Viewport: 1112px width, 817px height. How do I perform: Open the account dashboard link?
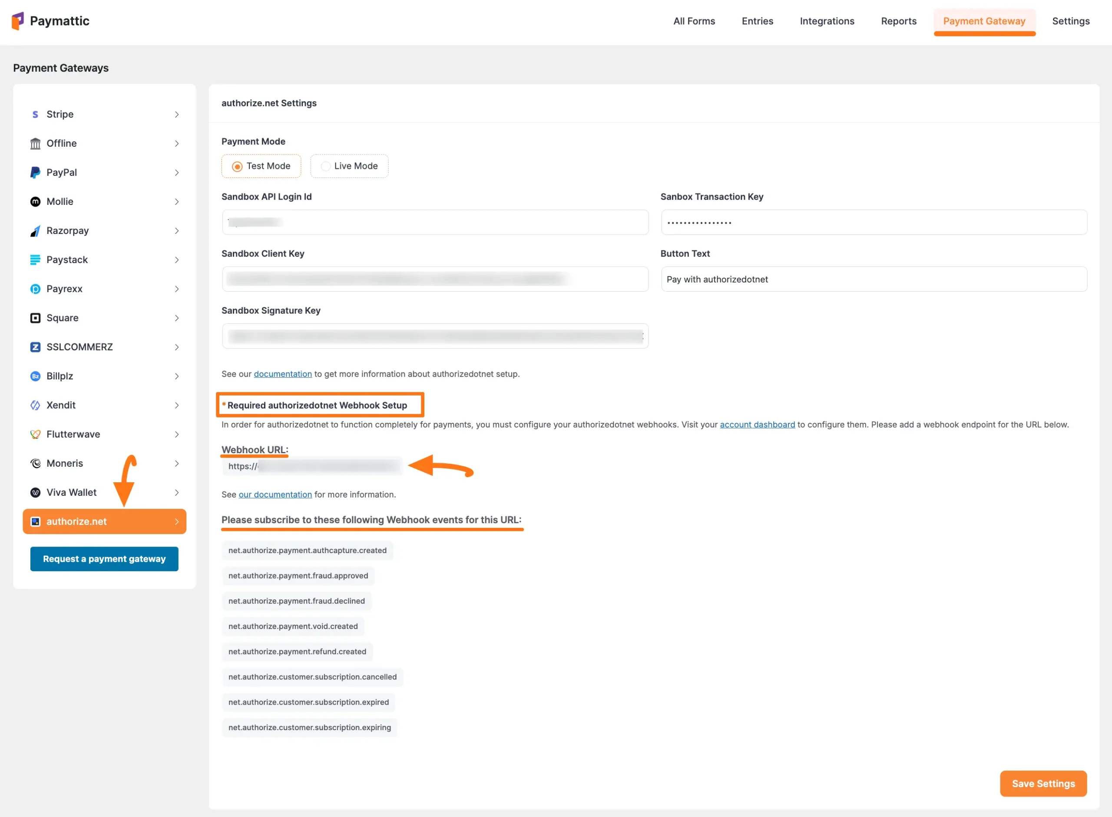click(757, 424)
